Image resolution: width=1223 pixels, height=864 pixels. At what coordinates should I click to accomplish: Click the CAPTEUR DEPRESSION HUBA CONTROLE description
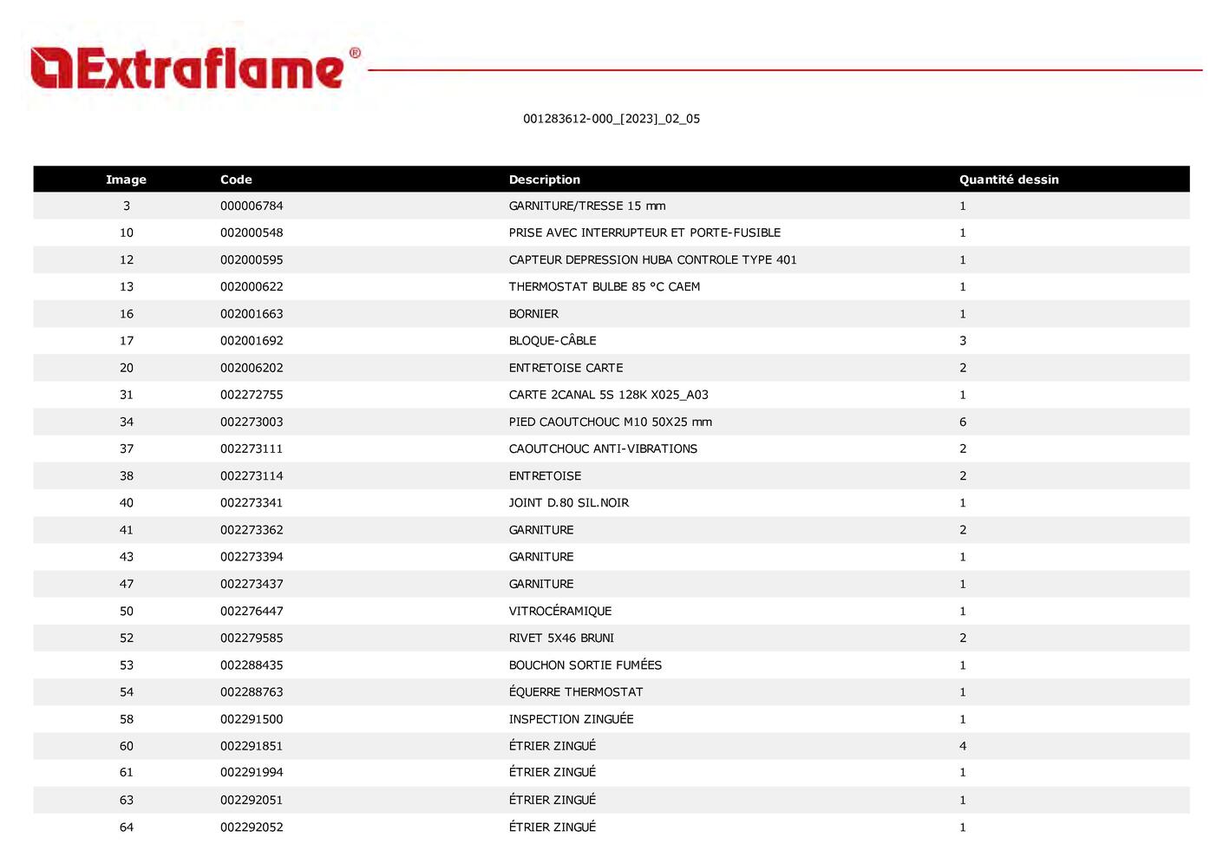(x=651, y=260)
